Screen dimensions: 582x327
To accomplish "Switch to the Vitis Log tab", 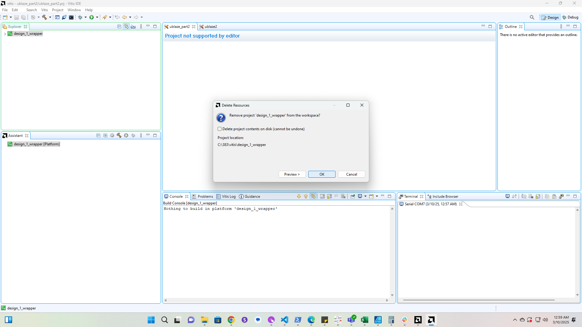I will coord(226,197).
